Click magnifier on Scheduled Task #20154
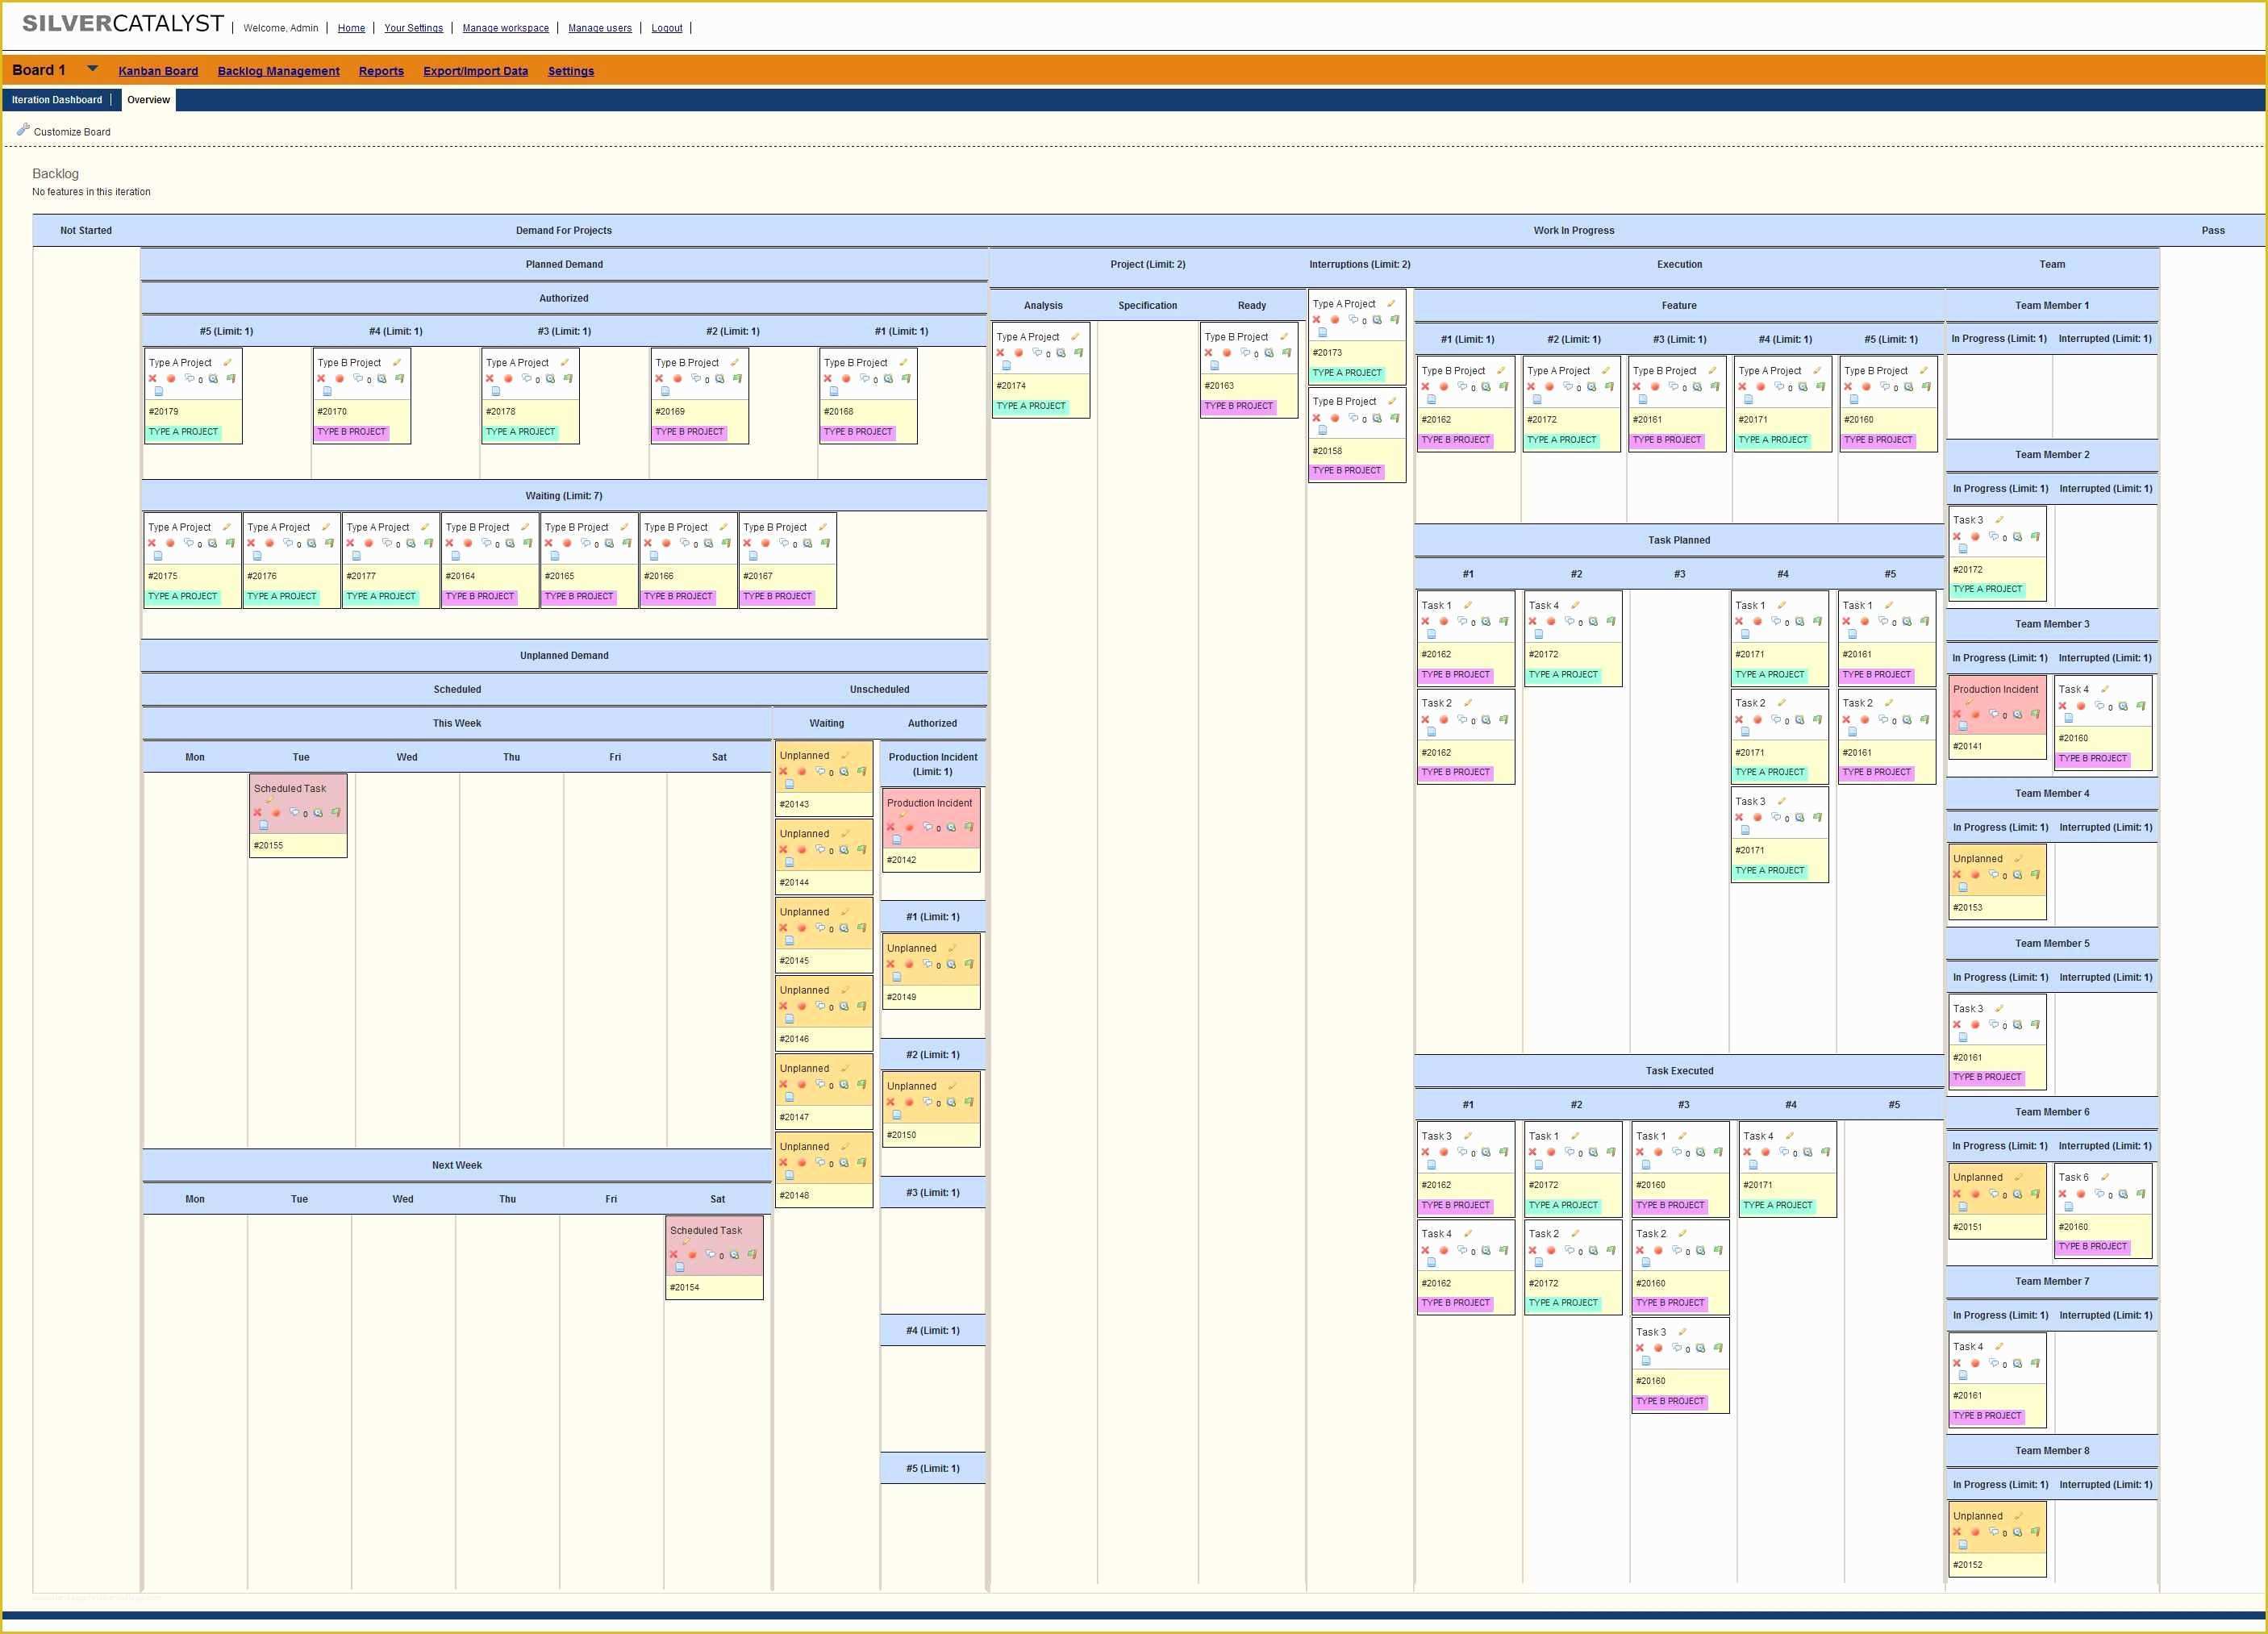2268x1634 pixels. 735,1254
